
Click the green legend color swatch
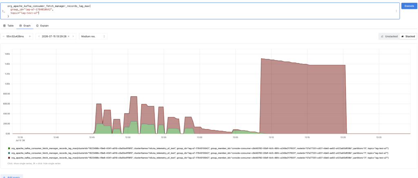9,148
